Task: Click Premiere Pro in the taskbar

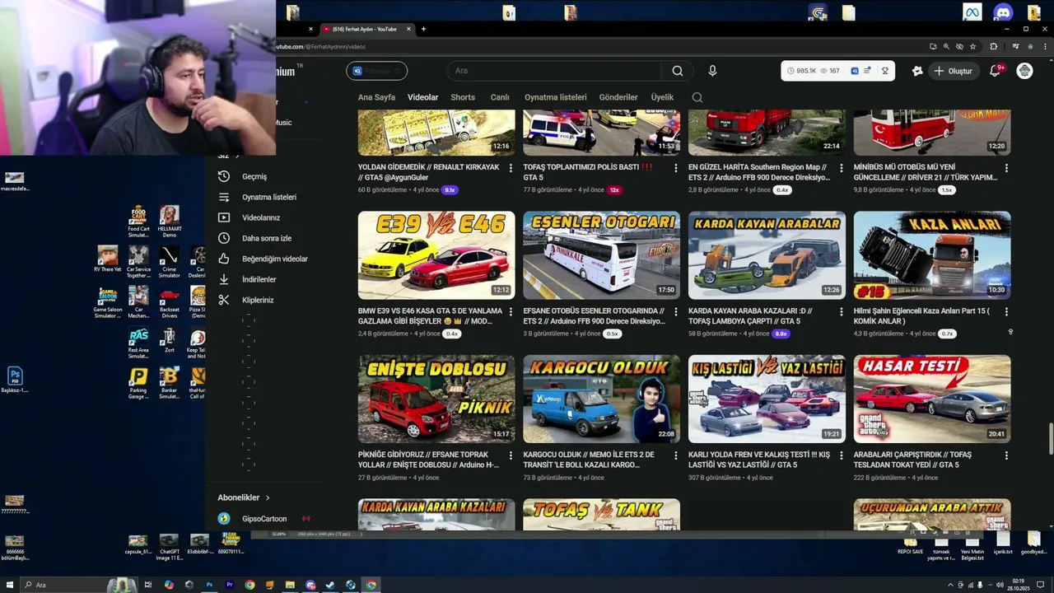Action: (x=230, y=585)
